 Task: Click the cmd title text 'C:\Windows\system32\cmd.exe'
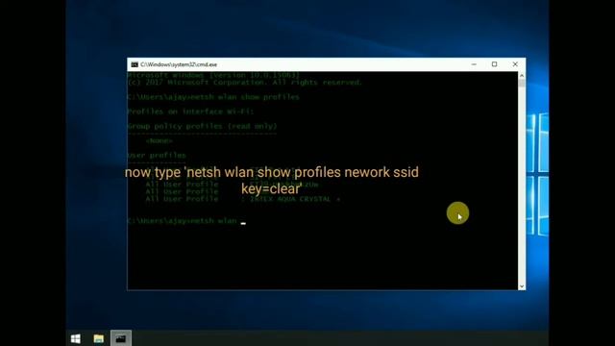pyautogui.click(x=179, y=64)
